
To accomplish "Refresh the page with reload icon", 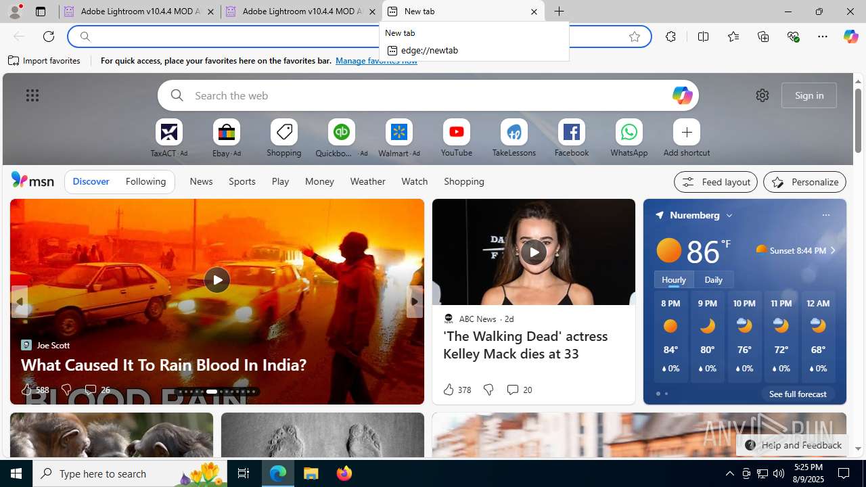I will click(x=49, y=37).
